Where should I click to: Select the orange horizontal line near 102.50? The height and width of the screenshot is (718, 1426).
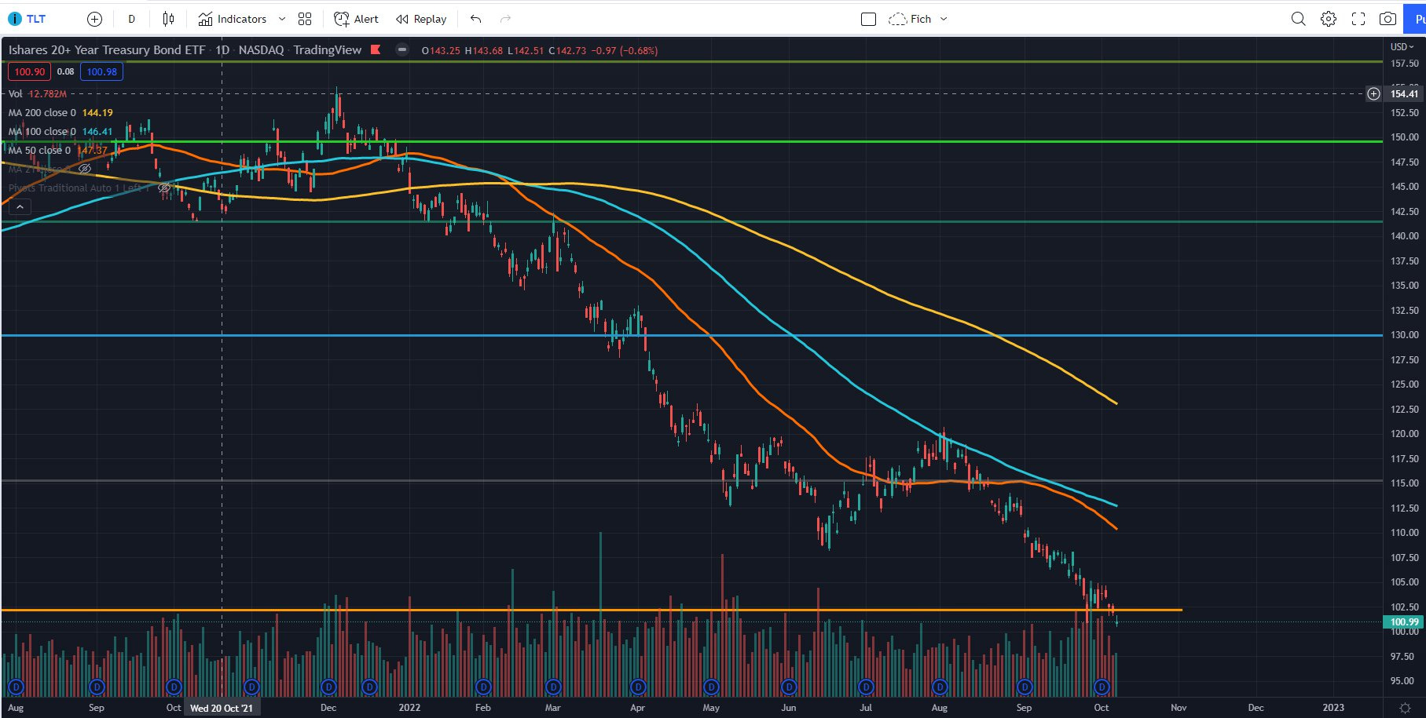click(x=592, y=610)
